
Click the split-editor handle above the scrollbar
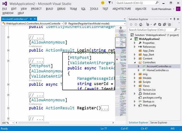[121, 28]
